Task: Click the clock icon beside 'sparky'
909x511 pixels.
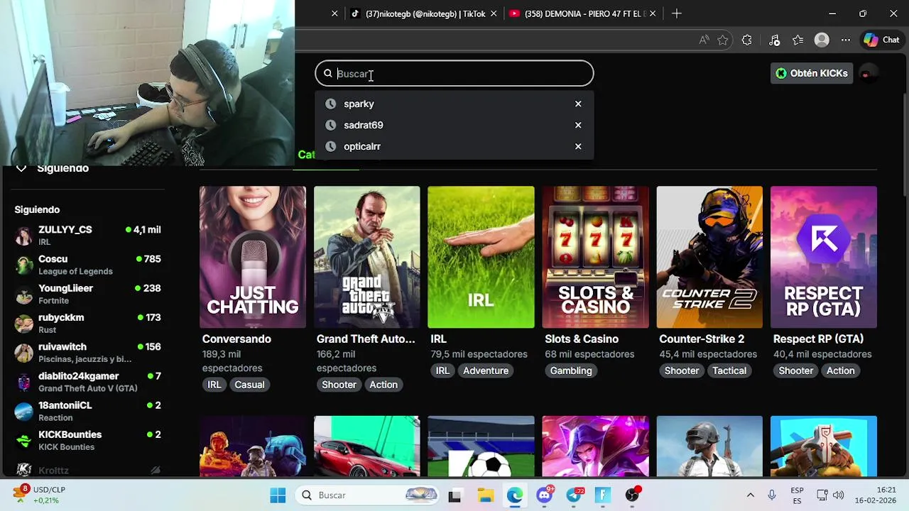Action: [330, 104]
